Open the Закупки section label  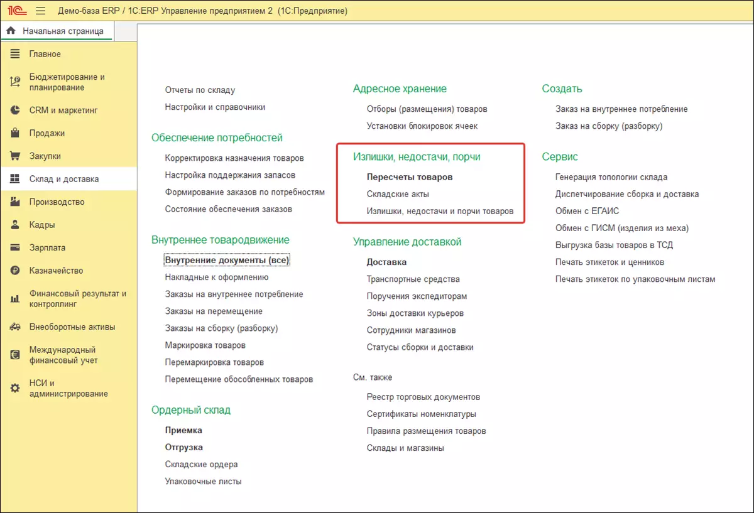pyautogui.click(x=45, y=156)
